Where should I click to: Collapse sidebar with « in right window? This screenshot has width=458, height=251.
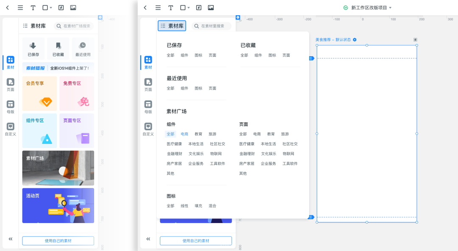148,239
